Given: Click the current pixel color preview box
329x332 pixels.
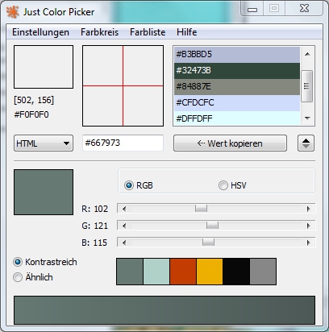Looking at the screenshot, I should (44, 67).
